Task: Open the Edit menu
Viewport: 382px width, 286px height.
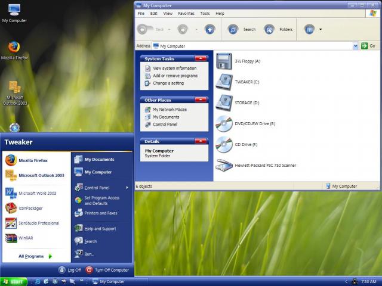Action: [x=154, y=14]
